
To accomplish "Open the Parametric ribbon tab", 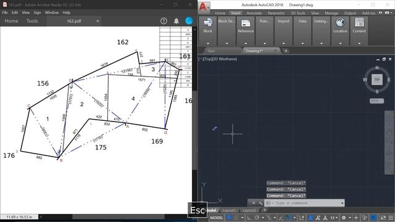I will [276, 13].
